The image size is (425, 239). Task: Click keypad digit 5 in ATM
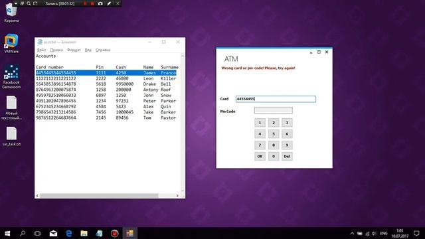tap(274, 134)
